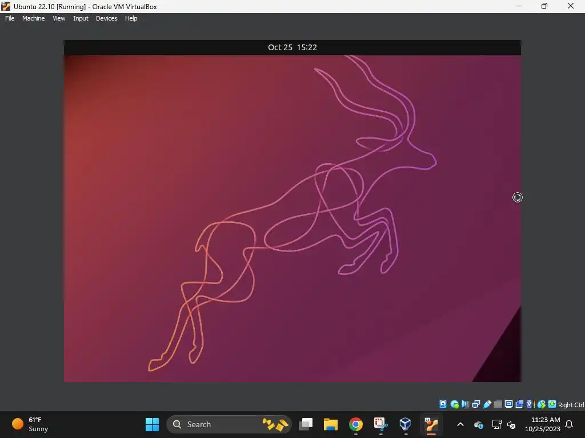The height and width of the screenshot is (438, 585).
Task: Select the running Ubuntu VM taskbar icon
Action: [x=431, y=424]
